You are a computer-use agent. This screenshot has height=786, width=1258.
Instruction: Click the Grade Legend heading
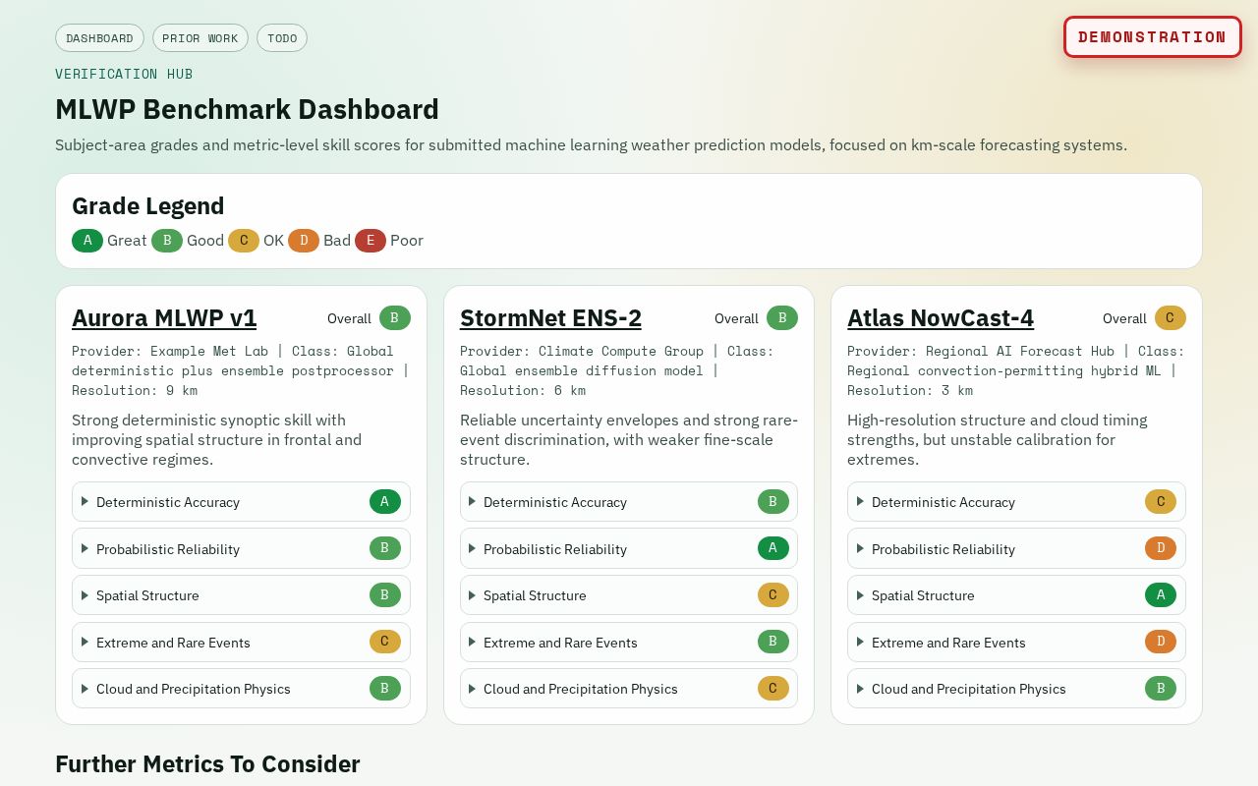tap(148, 206)
